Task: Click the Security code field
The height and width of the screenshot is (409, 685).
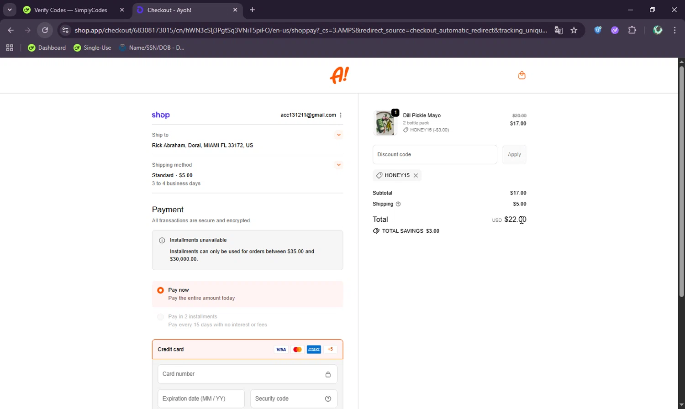Action: click(294, 399)
